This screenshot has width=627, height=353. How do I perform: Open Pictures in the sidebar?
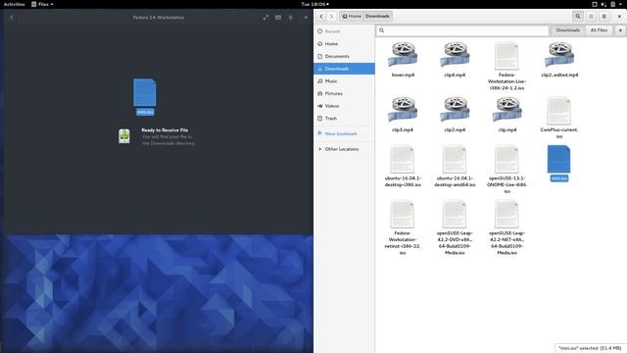click(344, 93)
